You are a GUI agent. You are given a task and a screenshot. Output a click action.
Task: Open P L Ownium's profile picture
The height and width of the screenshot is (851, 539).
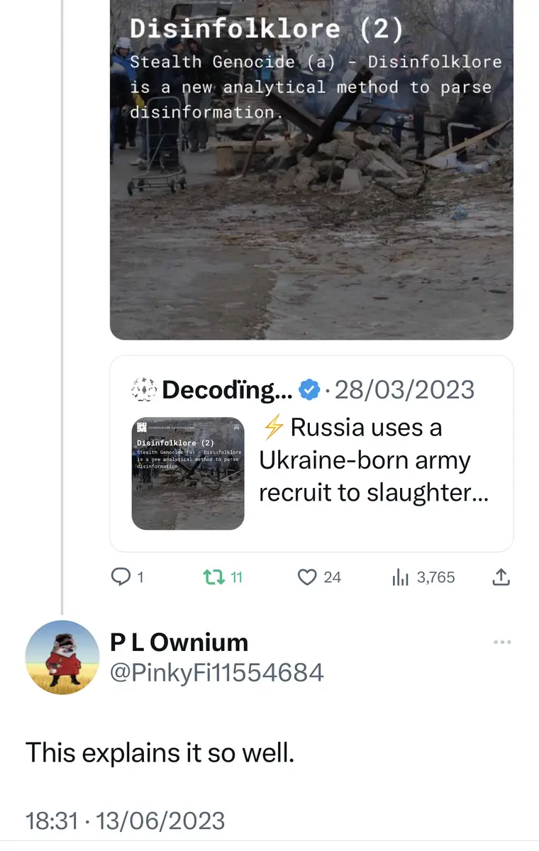click(62, 657)
